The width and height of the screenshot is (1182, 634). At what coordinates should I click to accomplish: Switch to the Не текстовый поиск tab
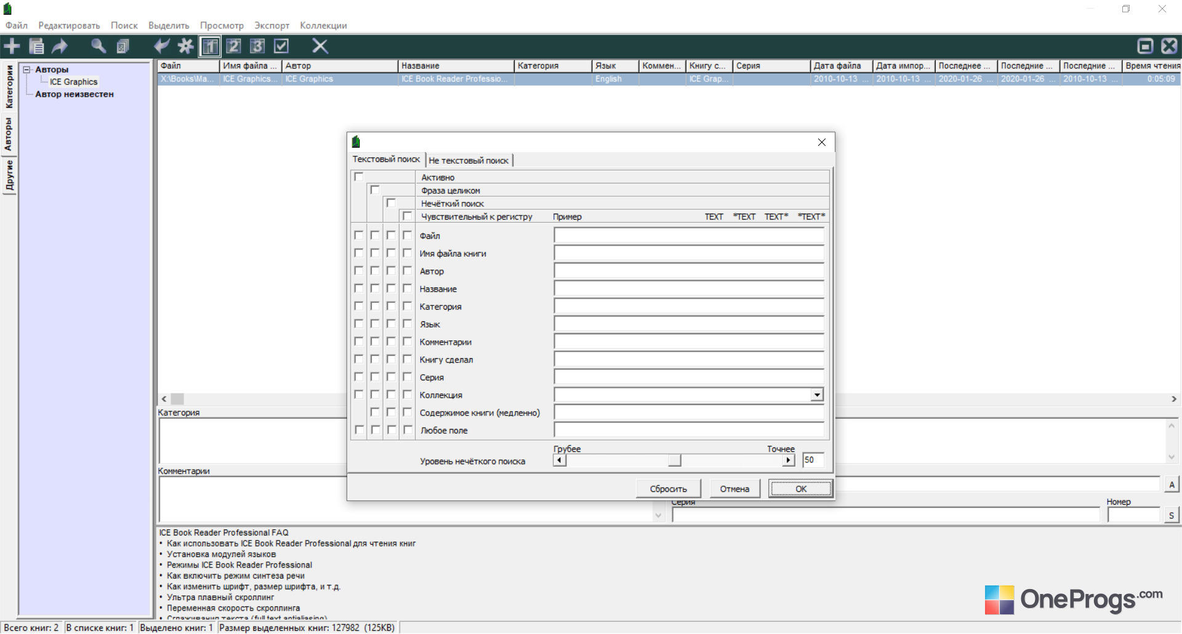[468, 161]
